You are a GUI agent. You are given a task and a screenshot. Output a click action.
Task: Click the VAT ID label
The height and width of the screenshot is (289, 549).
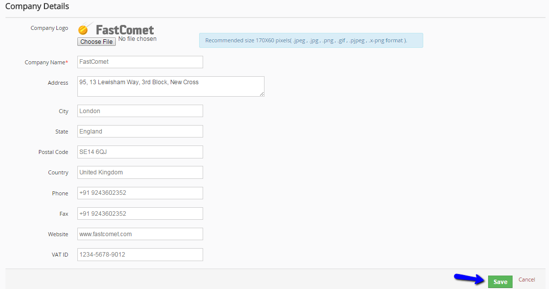[x=60, y=255]
